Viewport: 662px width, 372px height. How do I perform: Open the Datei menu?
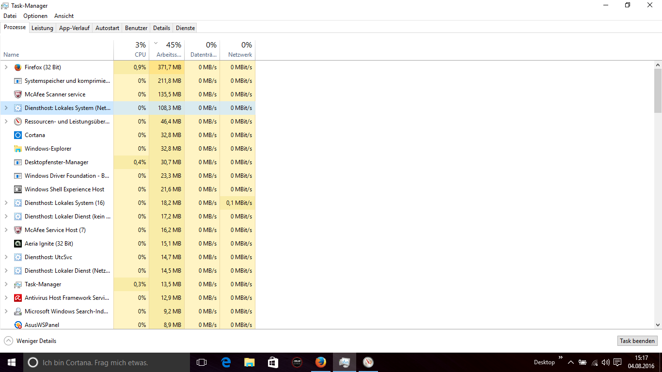pyautogui.click(x=10, y=16)
